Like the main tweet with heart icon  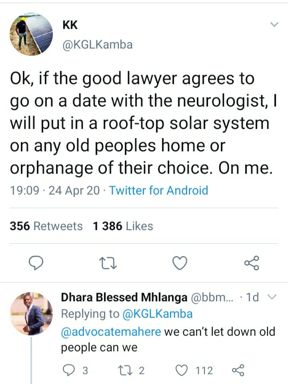point(180,263)
